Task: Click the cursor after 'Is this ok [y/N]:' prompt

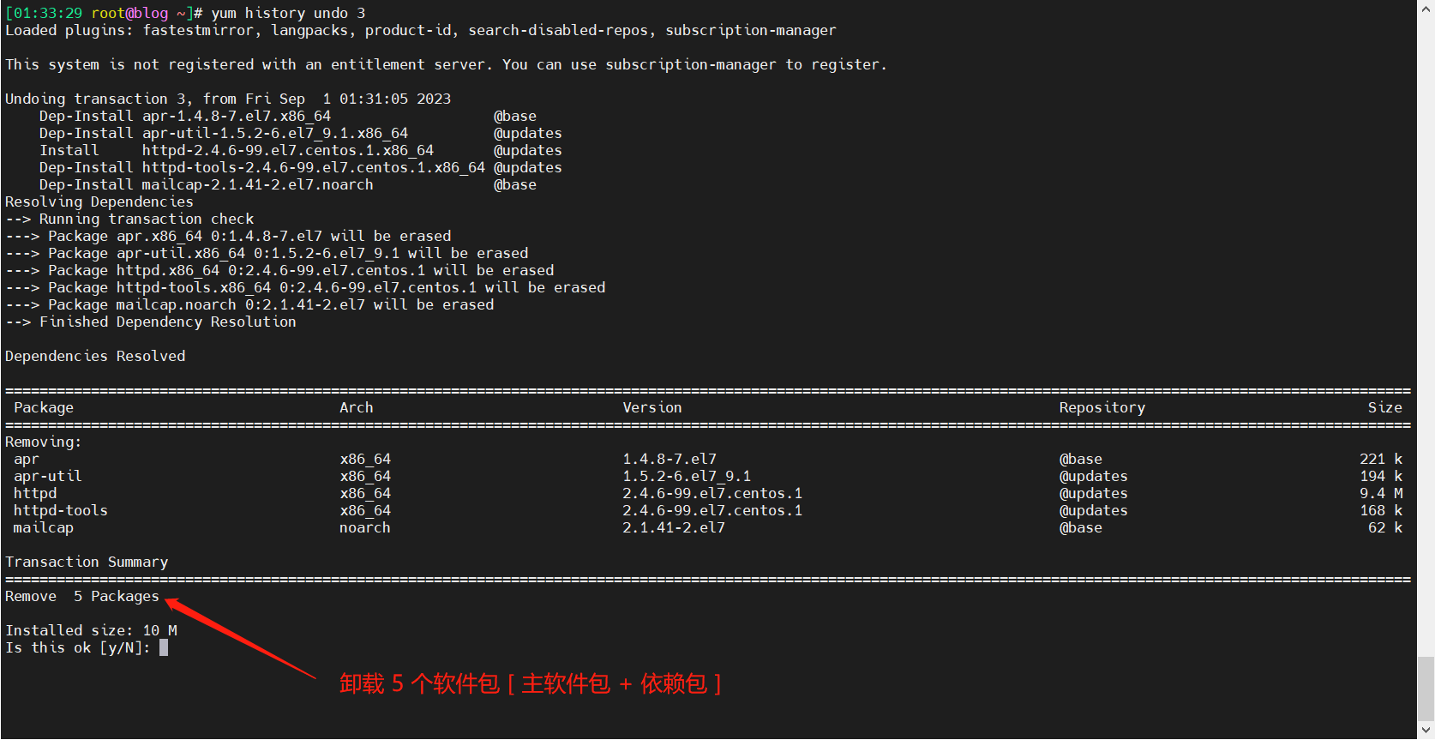Action: click(164, 647)
